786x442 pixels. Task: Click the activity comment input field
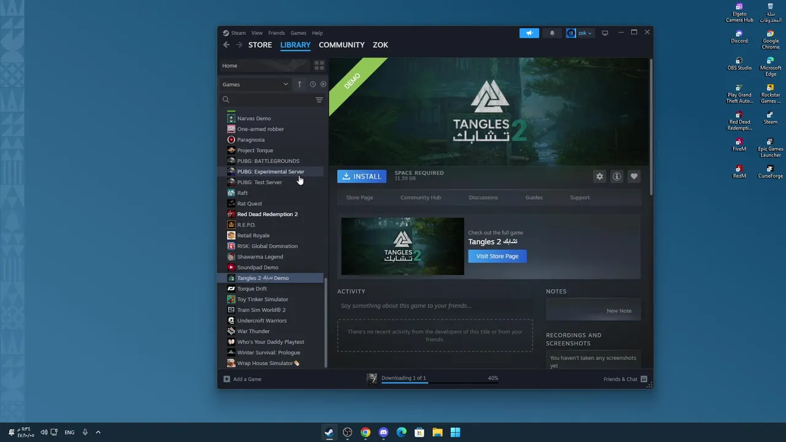click(x=435, y=306)
